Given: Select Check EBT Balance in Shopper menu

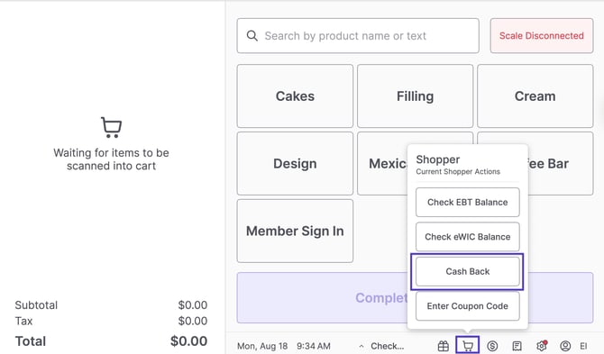Looking at the screenshot, I should (468, 203).
